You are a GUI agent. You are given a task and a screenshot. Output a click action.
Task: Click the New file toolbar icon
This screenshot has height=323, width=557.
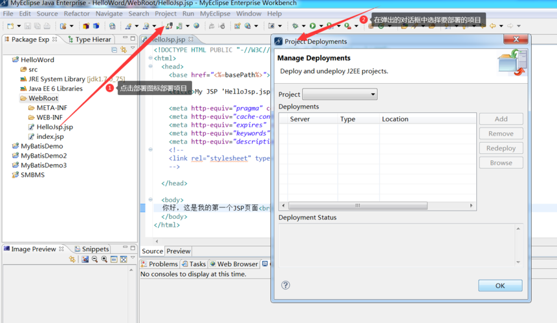[10, 26]
